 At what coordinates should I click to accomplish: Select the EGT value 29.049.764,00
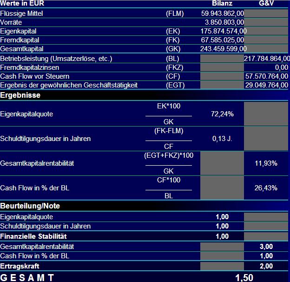tap(267, 85)
